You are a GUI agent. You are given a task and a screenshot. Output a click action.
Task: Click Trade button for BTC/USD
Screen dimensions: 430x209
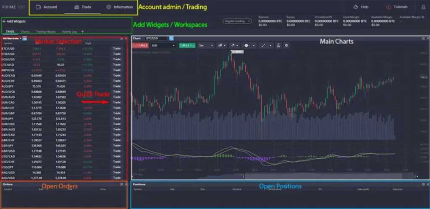coord(117,49)
